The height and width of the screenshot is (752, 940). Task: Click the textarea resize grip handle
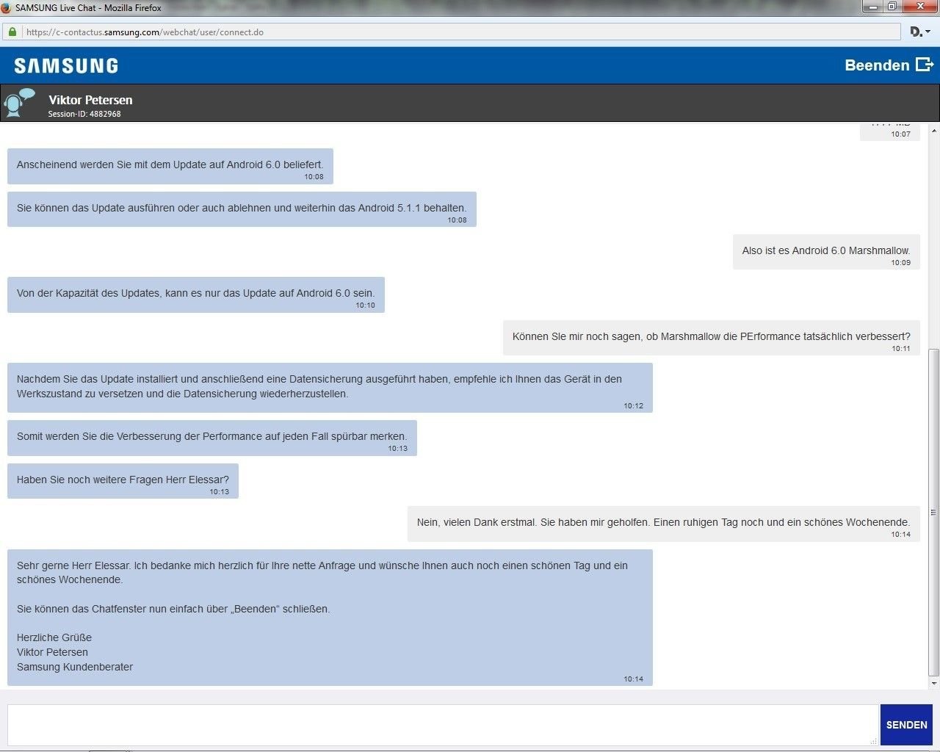pos(874,741)
